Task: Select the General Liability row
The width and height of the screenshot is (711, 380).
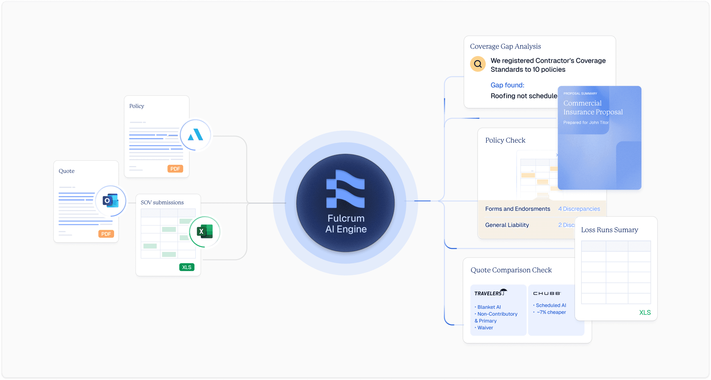Action: [507, 225]
